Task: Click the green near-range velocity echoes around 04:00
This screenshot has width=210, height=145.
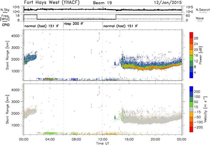Action: 50,133
